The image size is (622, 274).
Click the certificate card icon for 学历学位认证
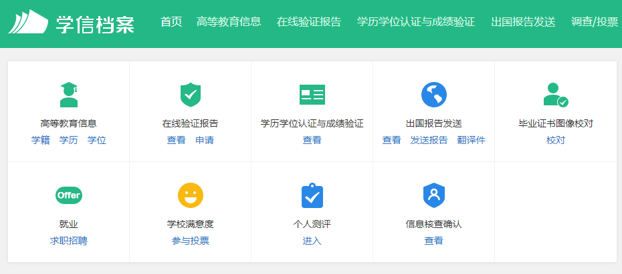click(x=312, y=95)
